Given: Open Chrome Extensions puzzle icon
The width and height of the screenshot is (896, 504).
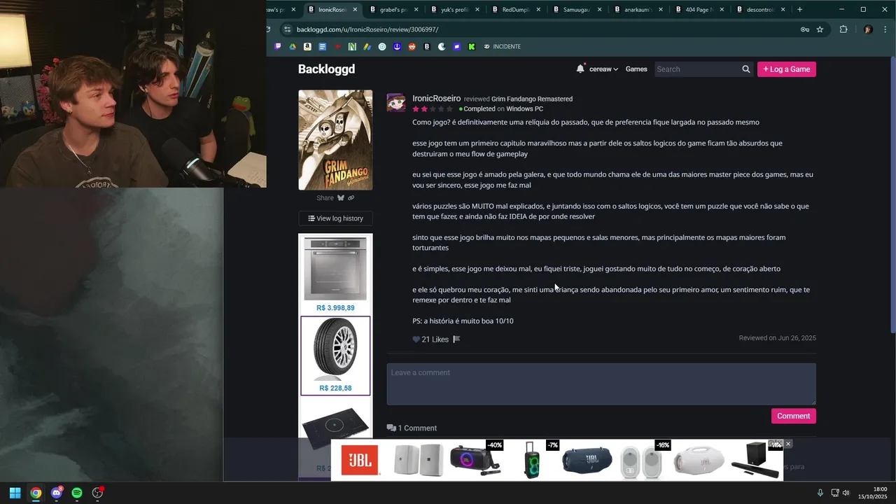Looking at the screenshot, I should click(843, 29).
